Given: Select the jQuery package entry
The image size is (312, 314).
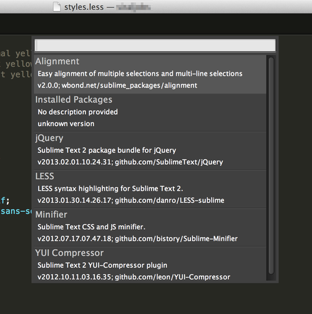Looking at the screenshot, I should click(150, 151).
